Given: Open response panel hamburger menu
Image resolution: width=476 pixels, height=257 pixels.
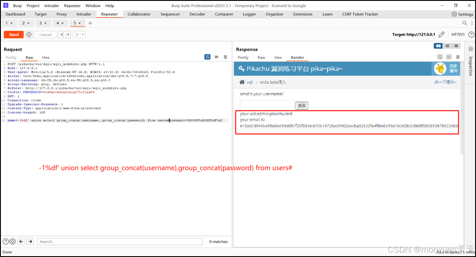Looking at the screenshot, I should pos(458,57).
